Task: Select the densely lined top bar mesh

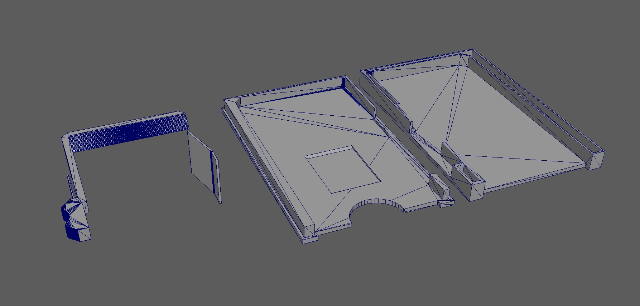Action: (128, 132)
